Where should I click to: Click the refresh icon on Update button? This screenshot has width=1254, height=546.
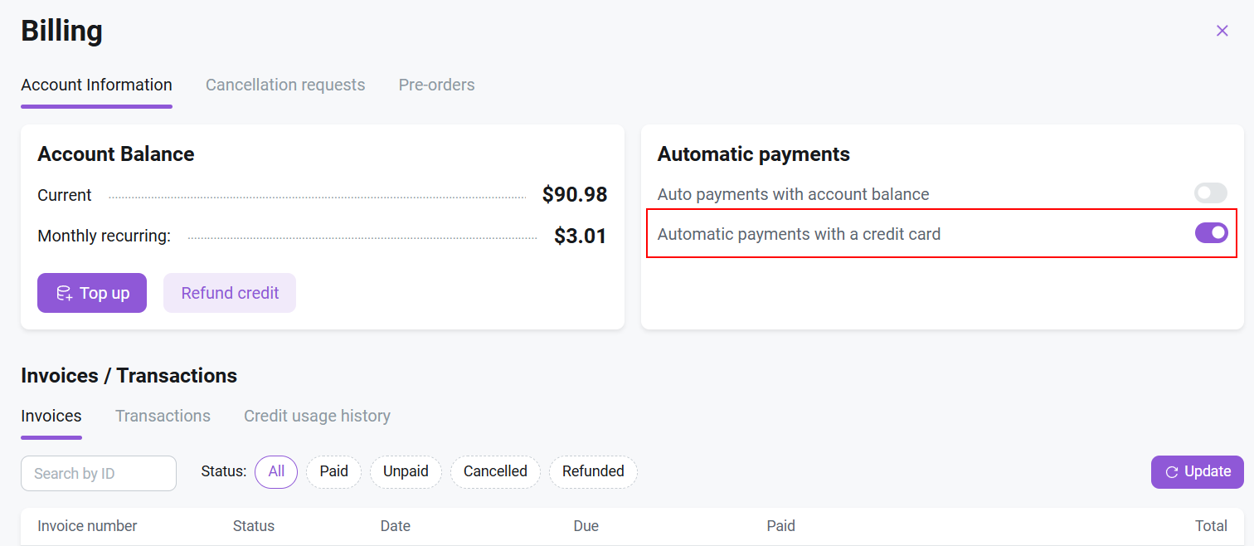[x=1172, y=472]
